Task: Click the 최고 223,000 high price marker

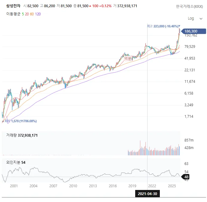Action: click(x=163, y=26)
